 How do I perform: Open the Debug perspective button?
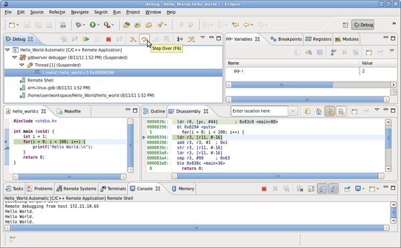(363, 25)
